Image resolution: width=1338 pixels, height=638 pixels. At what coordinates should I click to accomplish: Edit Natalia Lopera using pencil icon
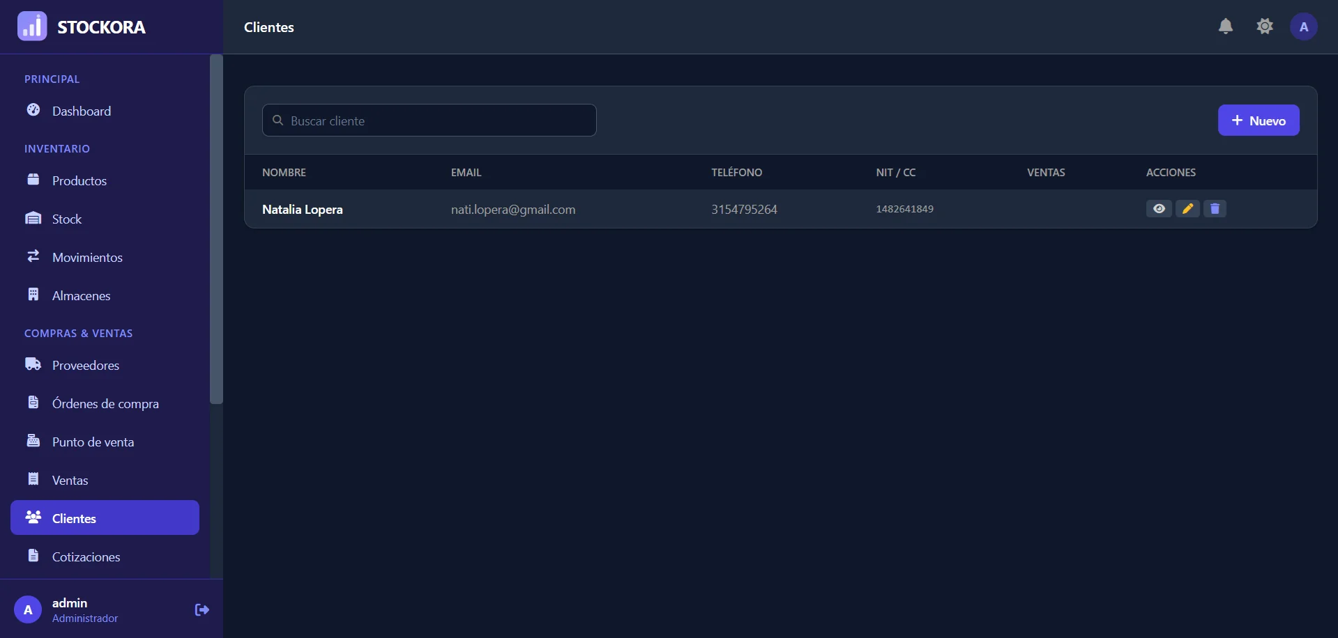(x=1187, y=209)
